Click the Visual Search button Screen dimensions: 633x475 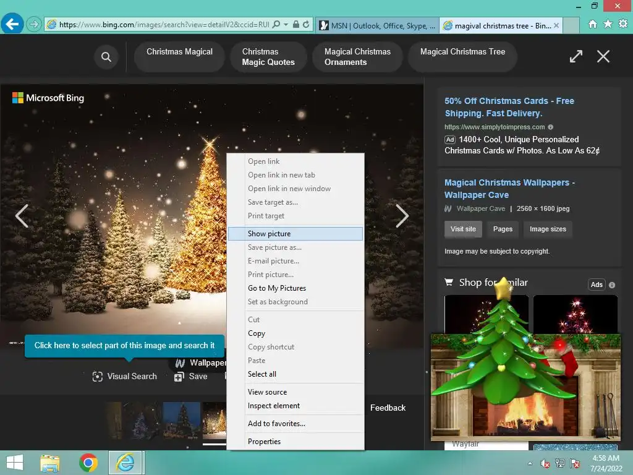tap(125, 377)
